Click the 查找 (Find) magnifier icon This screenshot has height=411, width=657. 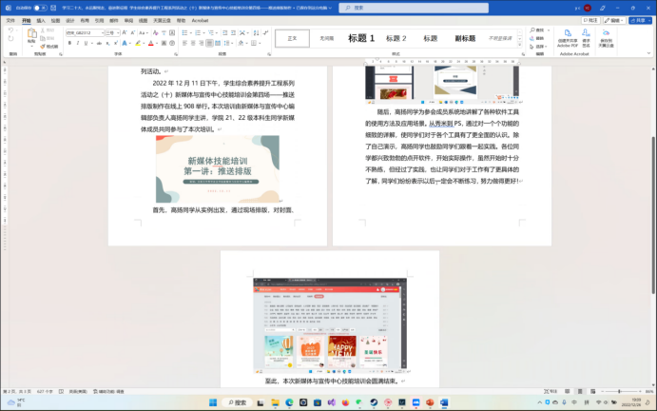coord(532,30)
